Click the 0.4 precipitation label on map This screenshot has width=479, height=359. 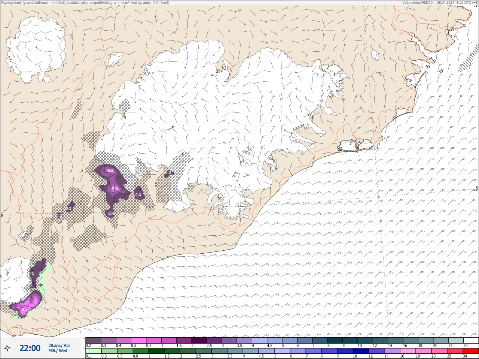(111, 214)
